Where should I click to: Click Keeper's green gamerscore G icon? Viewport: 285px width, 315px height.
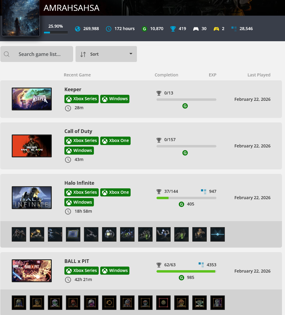(185, 106)
